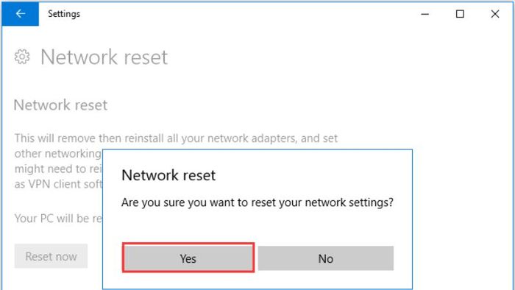Click the Settings title in the title bar
The height and width of the screenshot is (290, 515).
[64, 14]
